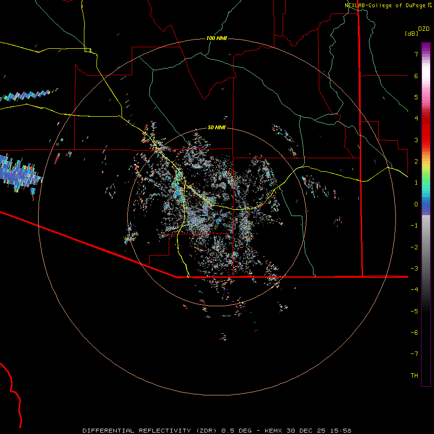Click the KEMX station identifier in caption
The height and width of the screenshot is (434, 434).
tap(273, 431)
